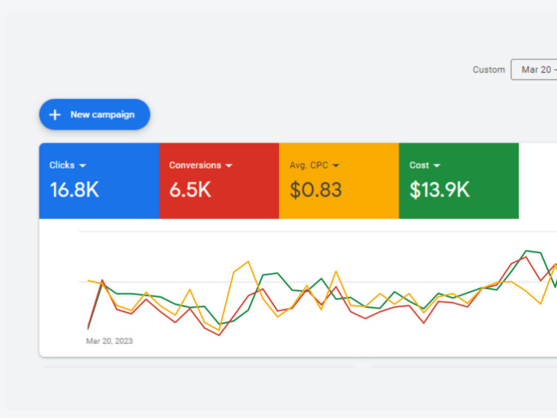The width and height of the screenshot is (557, 418).
Task: Open the Cost metric dropdown arrow
Action: click(x=437, y=166)
